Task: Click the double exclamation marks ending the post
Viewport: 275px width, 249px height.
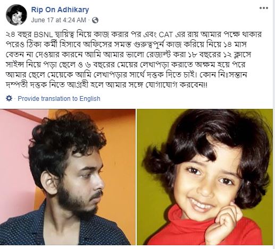Action: tap(205, 85)
